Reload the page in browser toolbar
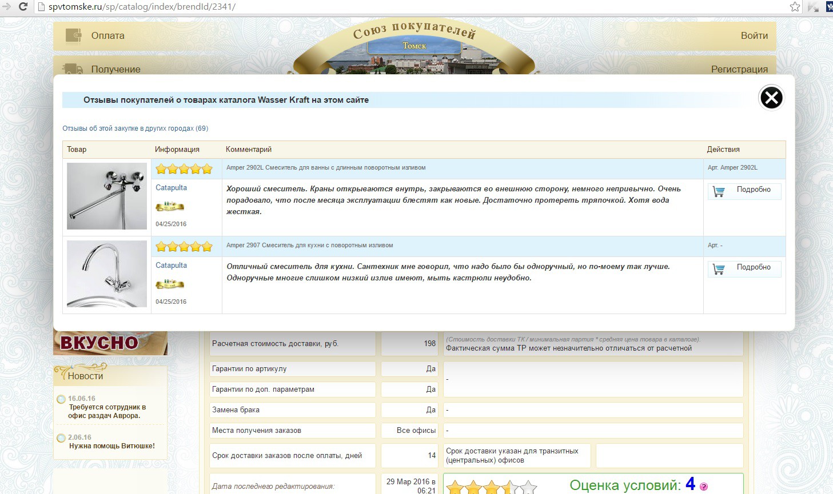The height and width of the screenshot is (494, 833). [23, 7]
